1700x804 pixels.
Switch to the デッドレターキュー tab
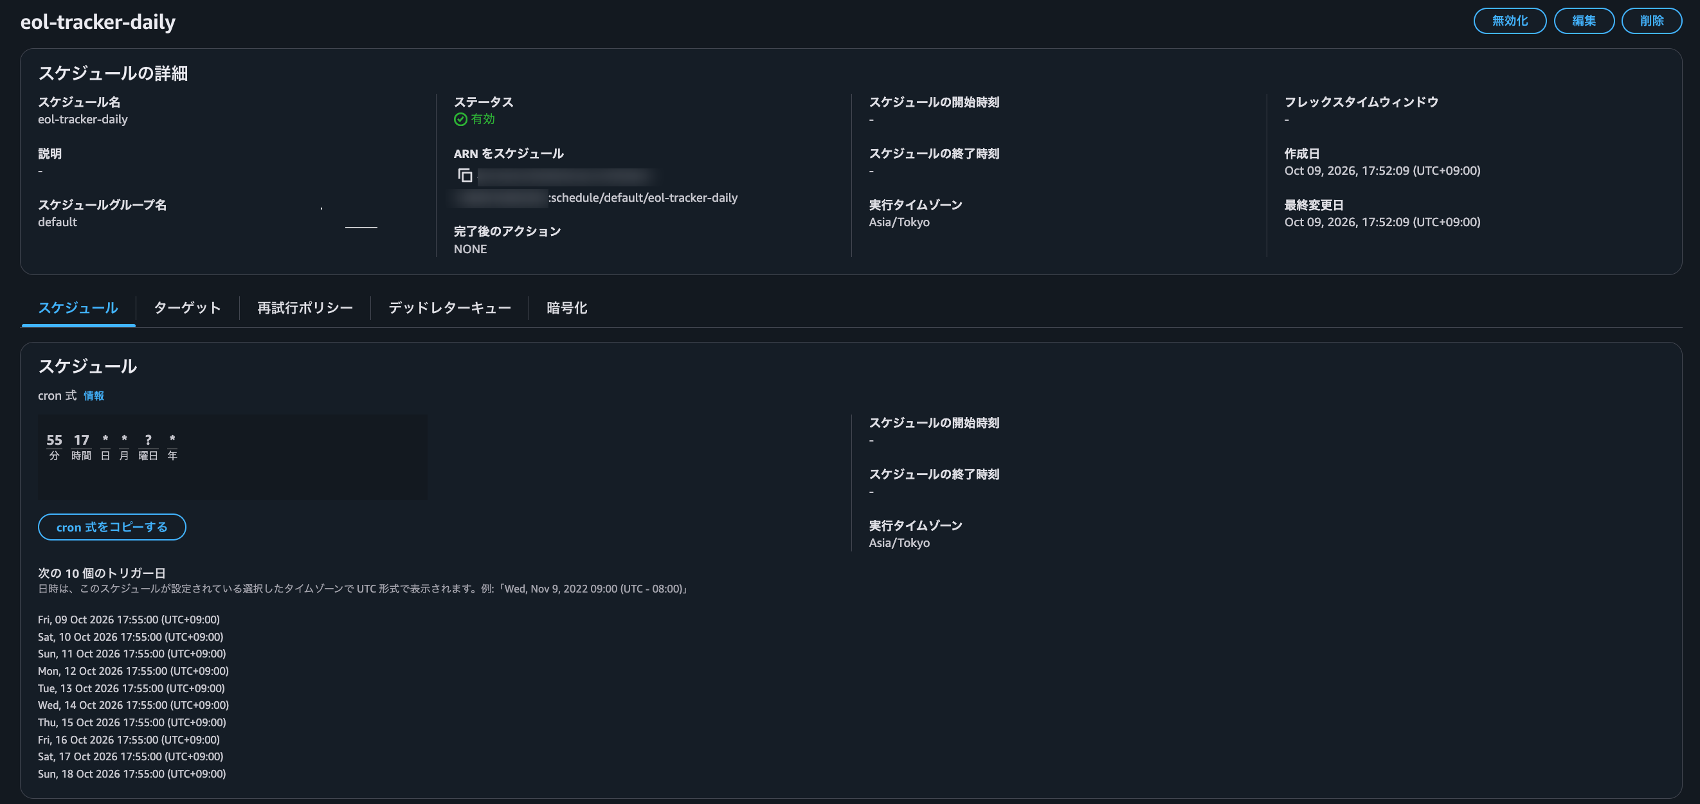449,308
